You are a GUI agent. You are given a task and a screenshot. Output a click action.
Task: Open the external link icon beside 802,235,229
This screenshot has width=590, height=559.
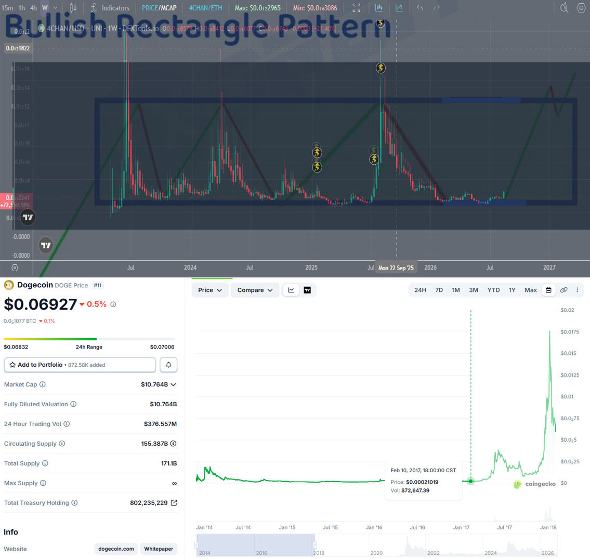point(174,502)
